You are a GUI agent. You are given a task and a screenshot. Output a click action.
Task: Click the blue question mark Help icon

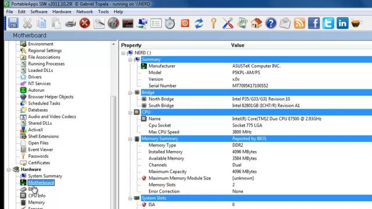pyautogui.click(x=271, y=23)
